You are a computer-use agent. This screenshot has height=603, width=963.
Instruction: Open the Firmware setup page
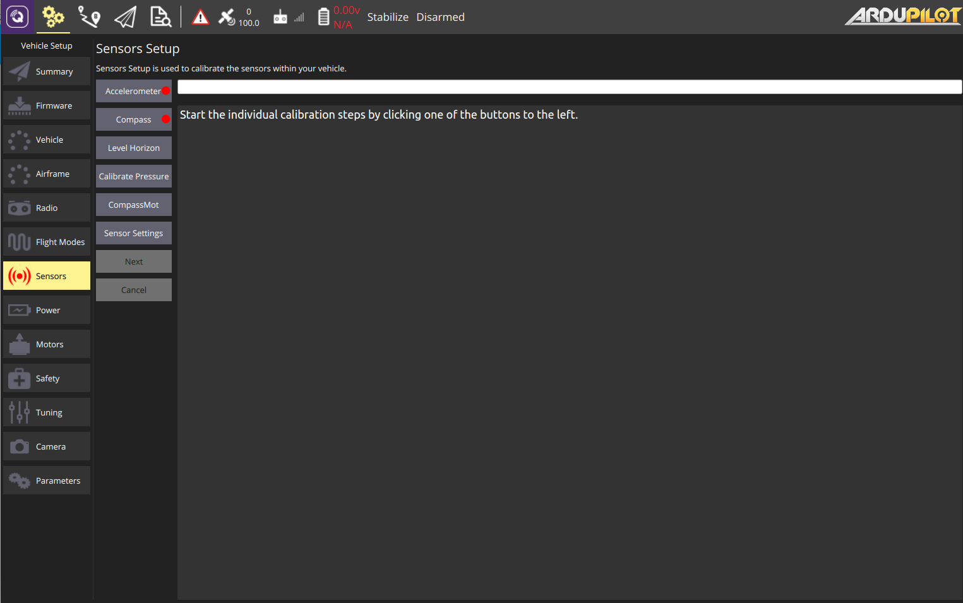pos(47,105)
